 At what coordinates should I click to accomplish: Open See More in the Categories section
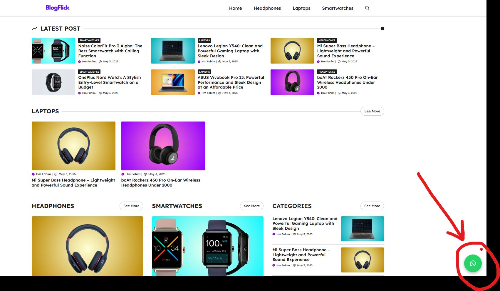372,206
